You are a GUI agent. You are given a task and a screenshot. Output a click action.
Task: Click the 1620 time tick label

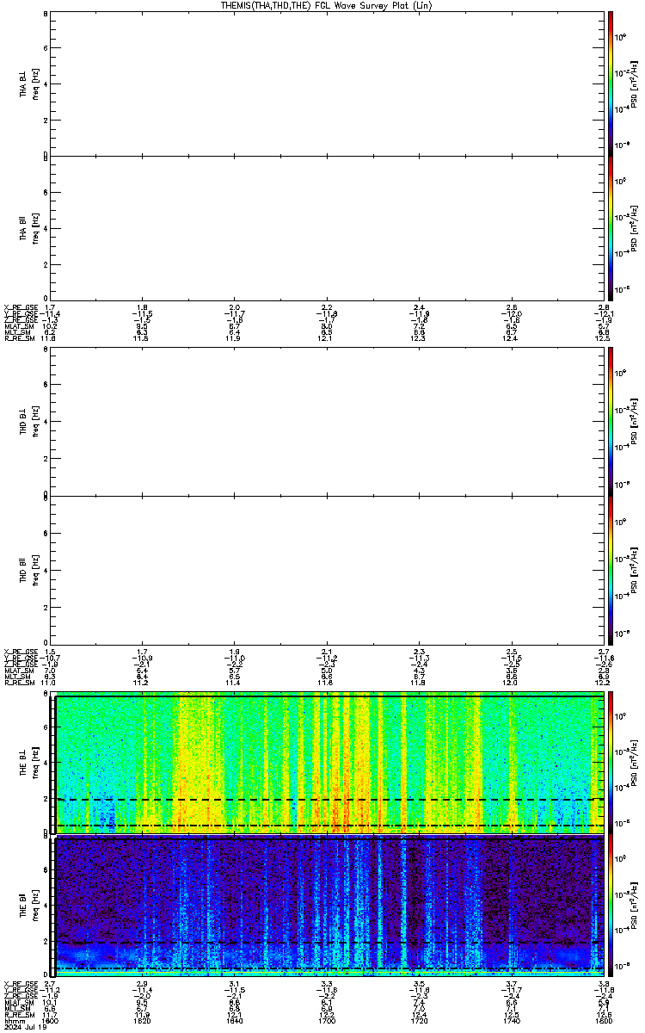[x=142, y=1021]
